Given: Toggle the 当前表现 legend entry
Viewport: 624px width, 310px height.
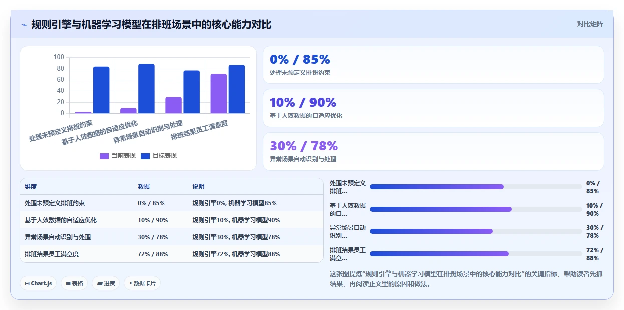Looking at the screenshot, I should point(118,156).
